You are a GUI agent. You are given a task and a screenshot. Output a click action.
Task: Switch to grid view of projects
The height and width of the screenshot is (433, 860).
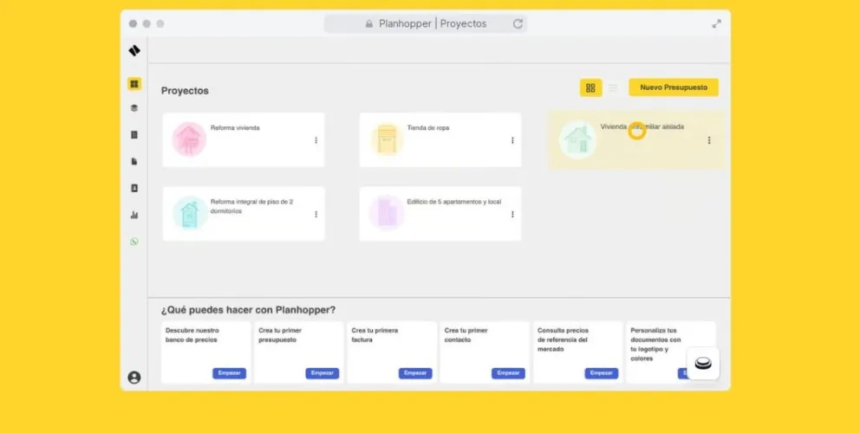(x=590, y=87)
